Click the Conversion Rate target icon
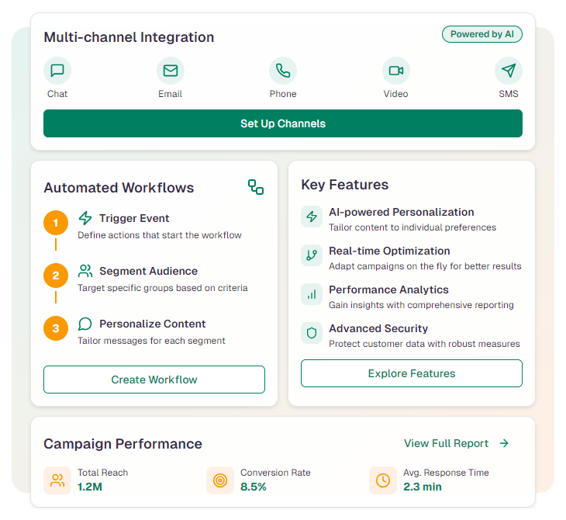The image size is (566, 520). click(x=220, y=480)
